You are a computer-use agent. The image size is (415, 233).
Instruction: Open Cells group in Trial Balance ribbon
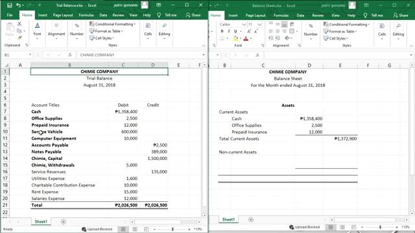(148, 31)
